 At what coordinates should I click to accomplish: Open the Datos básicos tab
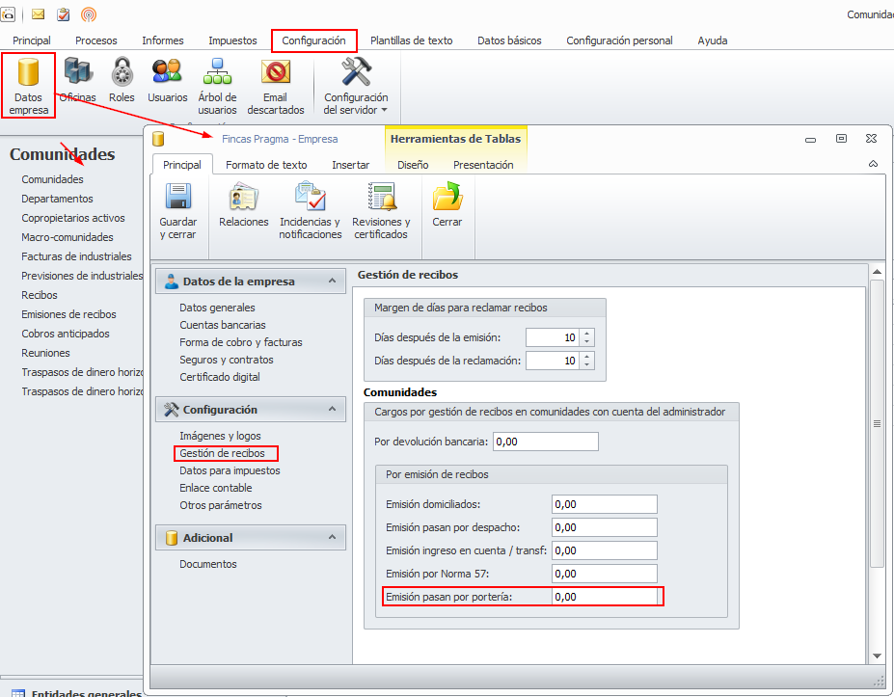509,40
